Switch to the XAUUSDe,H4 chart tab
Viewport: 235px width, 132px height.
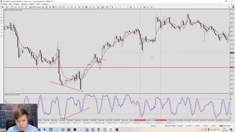pos(148,123)
